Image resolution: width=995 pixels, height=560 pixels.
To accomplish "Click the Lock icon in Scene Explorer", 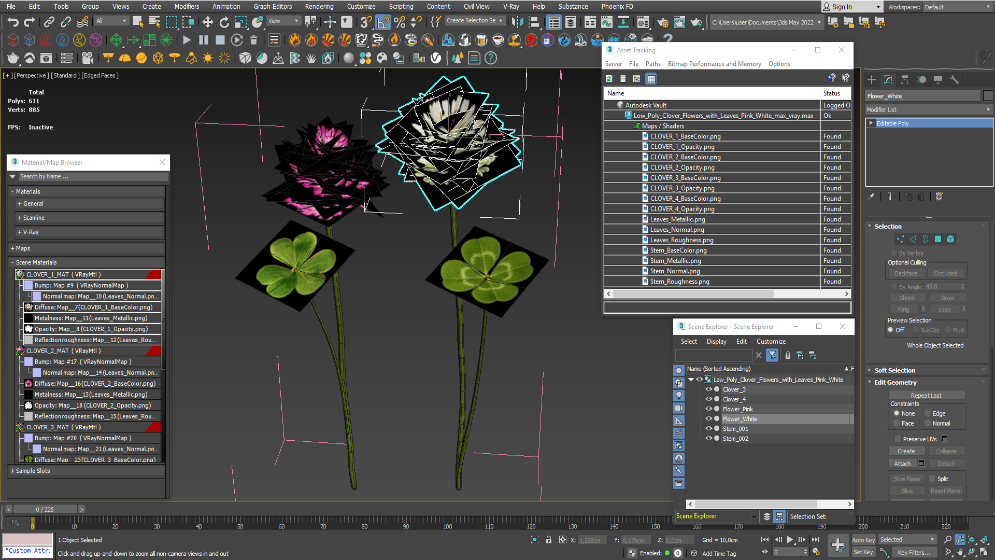I will (788, 355).
